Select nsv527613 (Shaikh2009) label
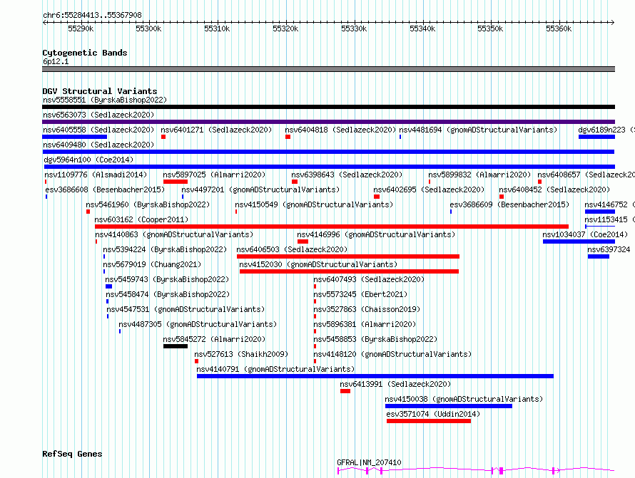Viewport: 635px width, 478px height. tap(241, 354)
